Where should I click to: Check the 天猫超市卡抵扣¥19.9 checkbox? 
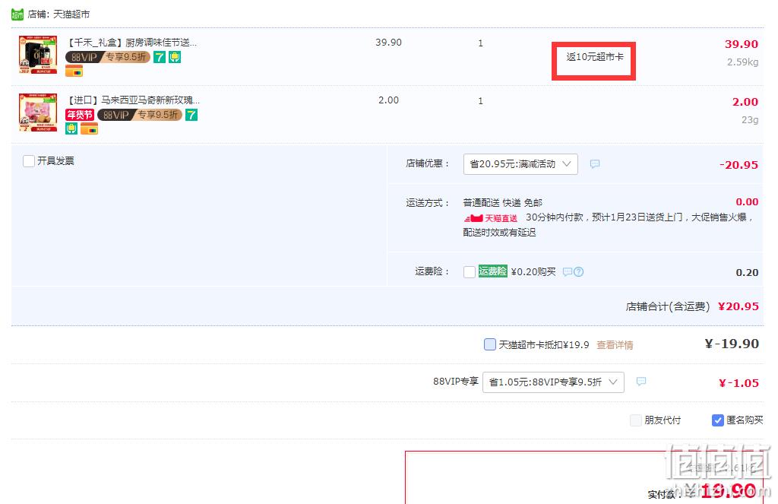coord(490,344)
